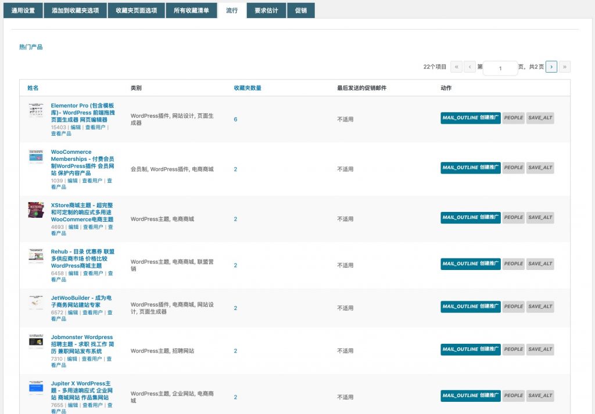This screenshot has width=595, height=414.
Task: Click MAIL_OUTLINE 创建推广 for Rehub row
Action: 471,264
